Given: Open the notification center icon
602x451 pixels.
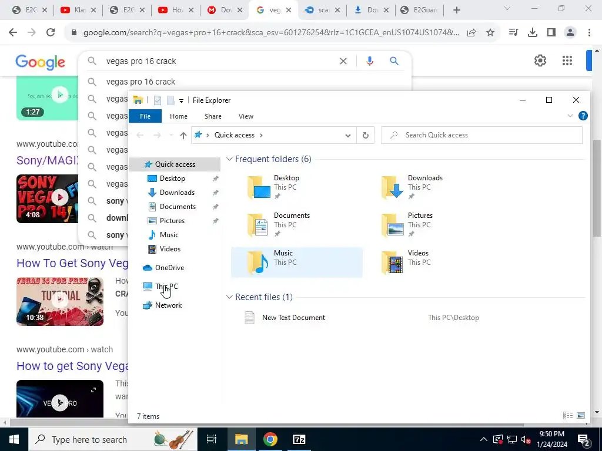Looking at the screenshot, I should point(584,440).
